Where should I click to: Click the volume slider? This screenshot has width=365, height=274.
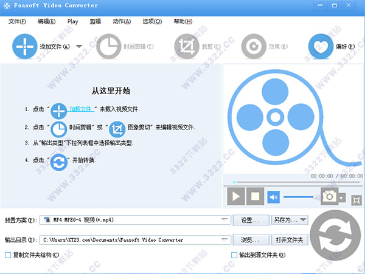(300, 197)
